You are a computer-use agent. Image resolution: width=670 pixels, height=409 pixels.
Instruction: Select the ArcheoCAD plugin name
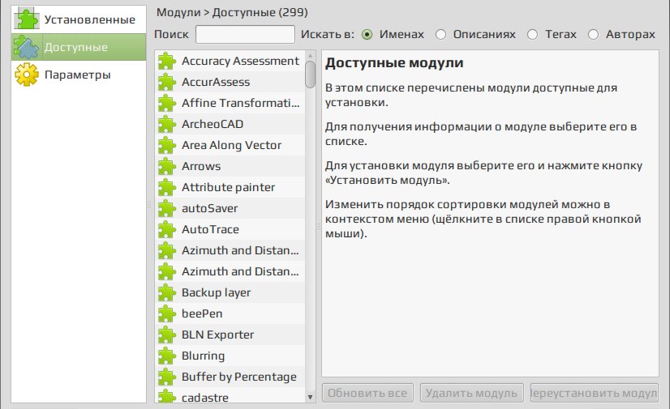213,124
